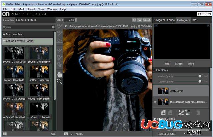
Task: Switch presets to grid view icon
Action: (53, 134)
